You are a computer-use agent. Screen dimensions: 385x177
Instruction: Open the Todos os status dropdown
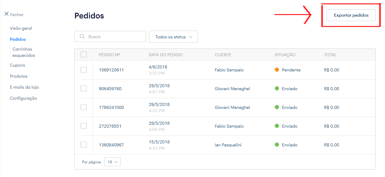coord(173,37)
